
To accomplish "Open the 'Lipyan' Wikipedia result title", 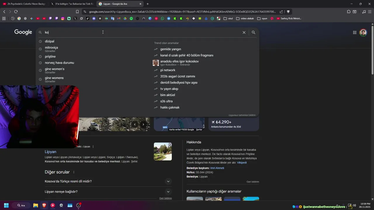I will (x=51, y=152).
